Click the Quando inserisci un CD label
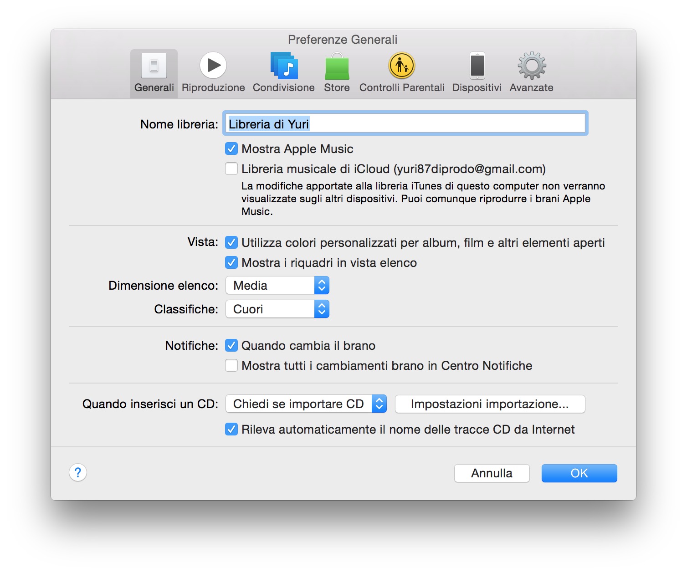The width and height of the screenshot is (687, 573). tap(150, 404)
